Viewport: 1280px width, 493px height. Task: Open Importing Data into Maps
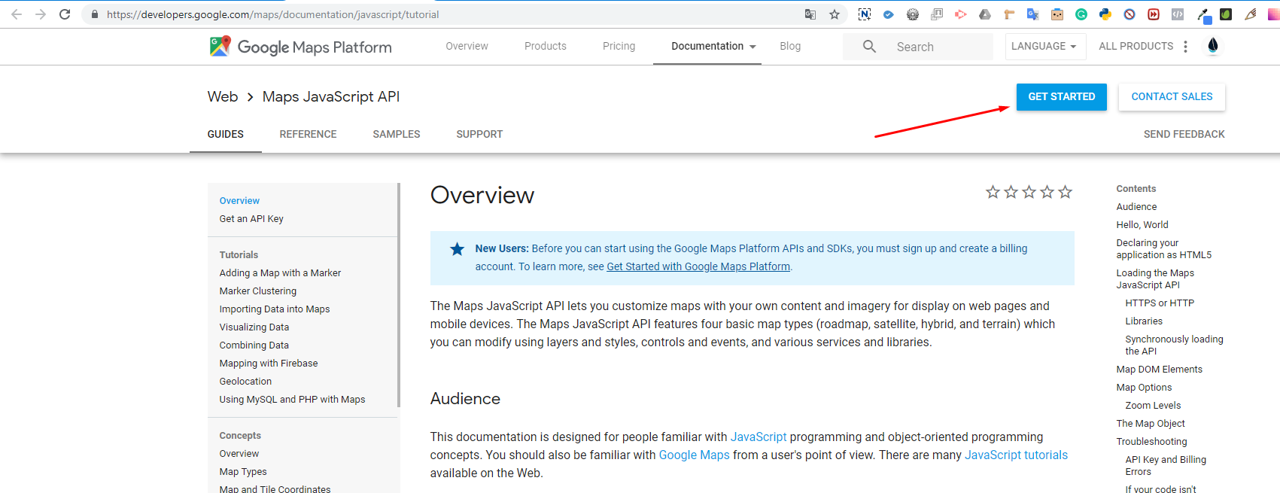(x=275, y=309)
